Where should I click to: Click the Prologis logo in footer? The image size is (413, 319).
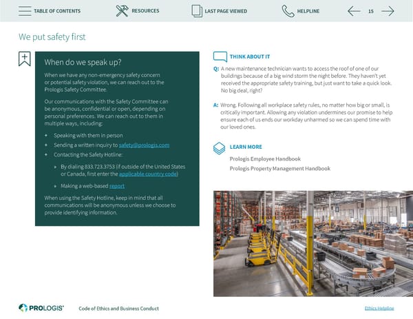[x=41, y=307]
